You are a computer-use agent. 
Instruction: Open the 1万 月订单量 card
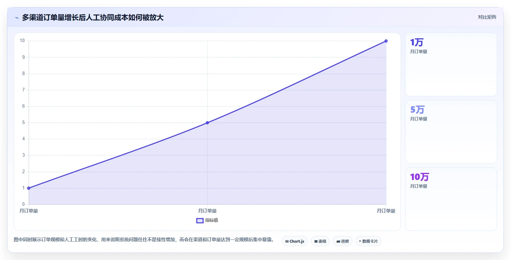tap(451, 64)
